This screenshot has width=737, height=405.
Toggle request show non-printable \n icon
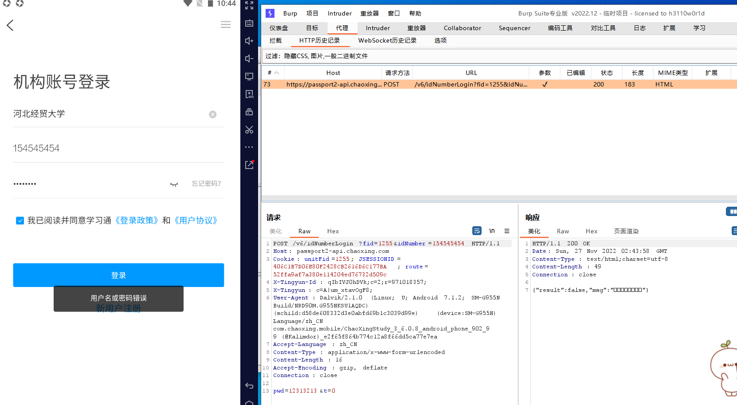click(x=492, y=231)
